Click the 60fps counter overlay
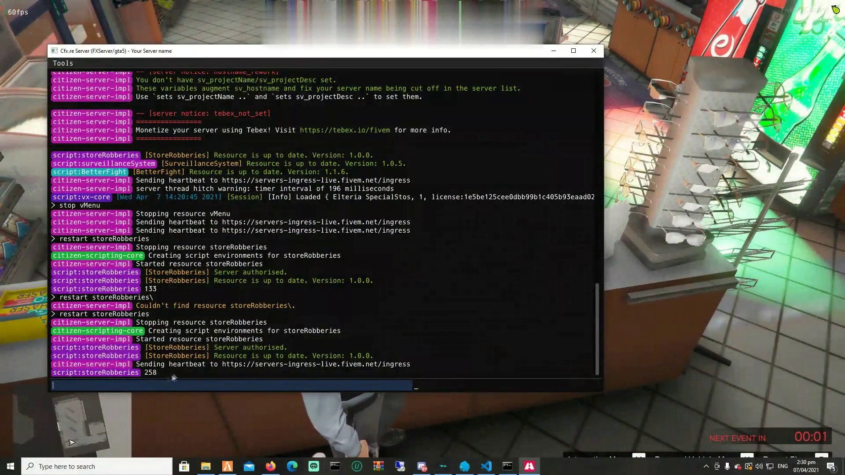 point(18,12)
